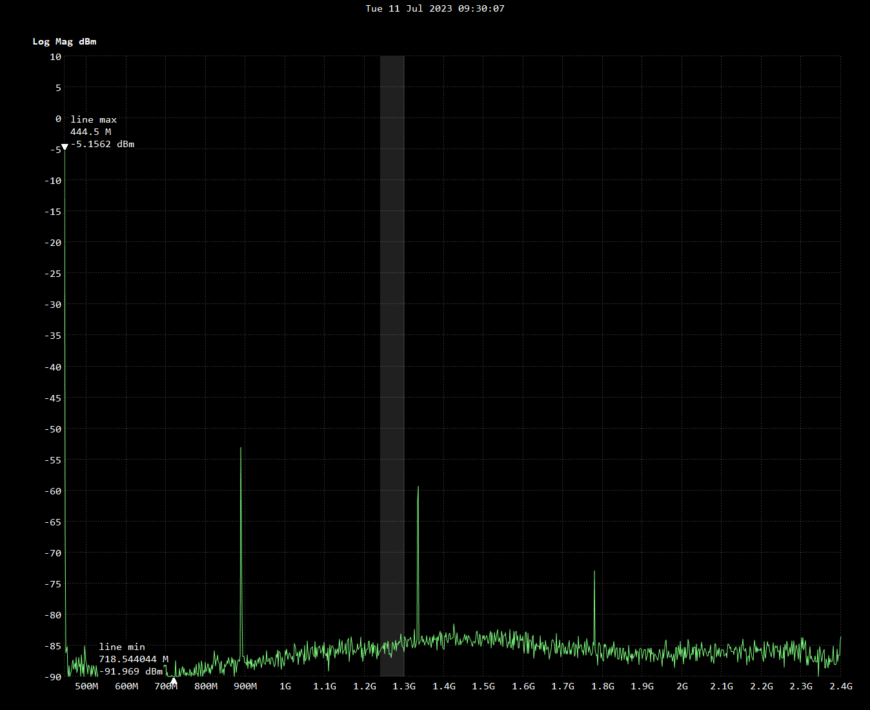Click the "line min" annotation text

(122, 647)
